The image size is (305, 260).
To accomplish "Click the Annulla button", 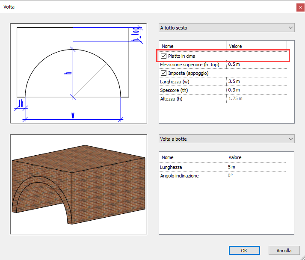I will [284, 251].
